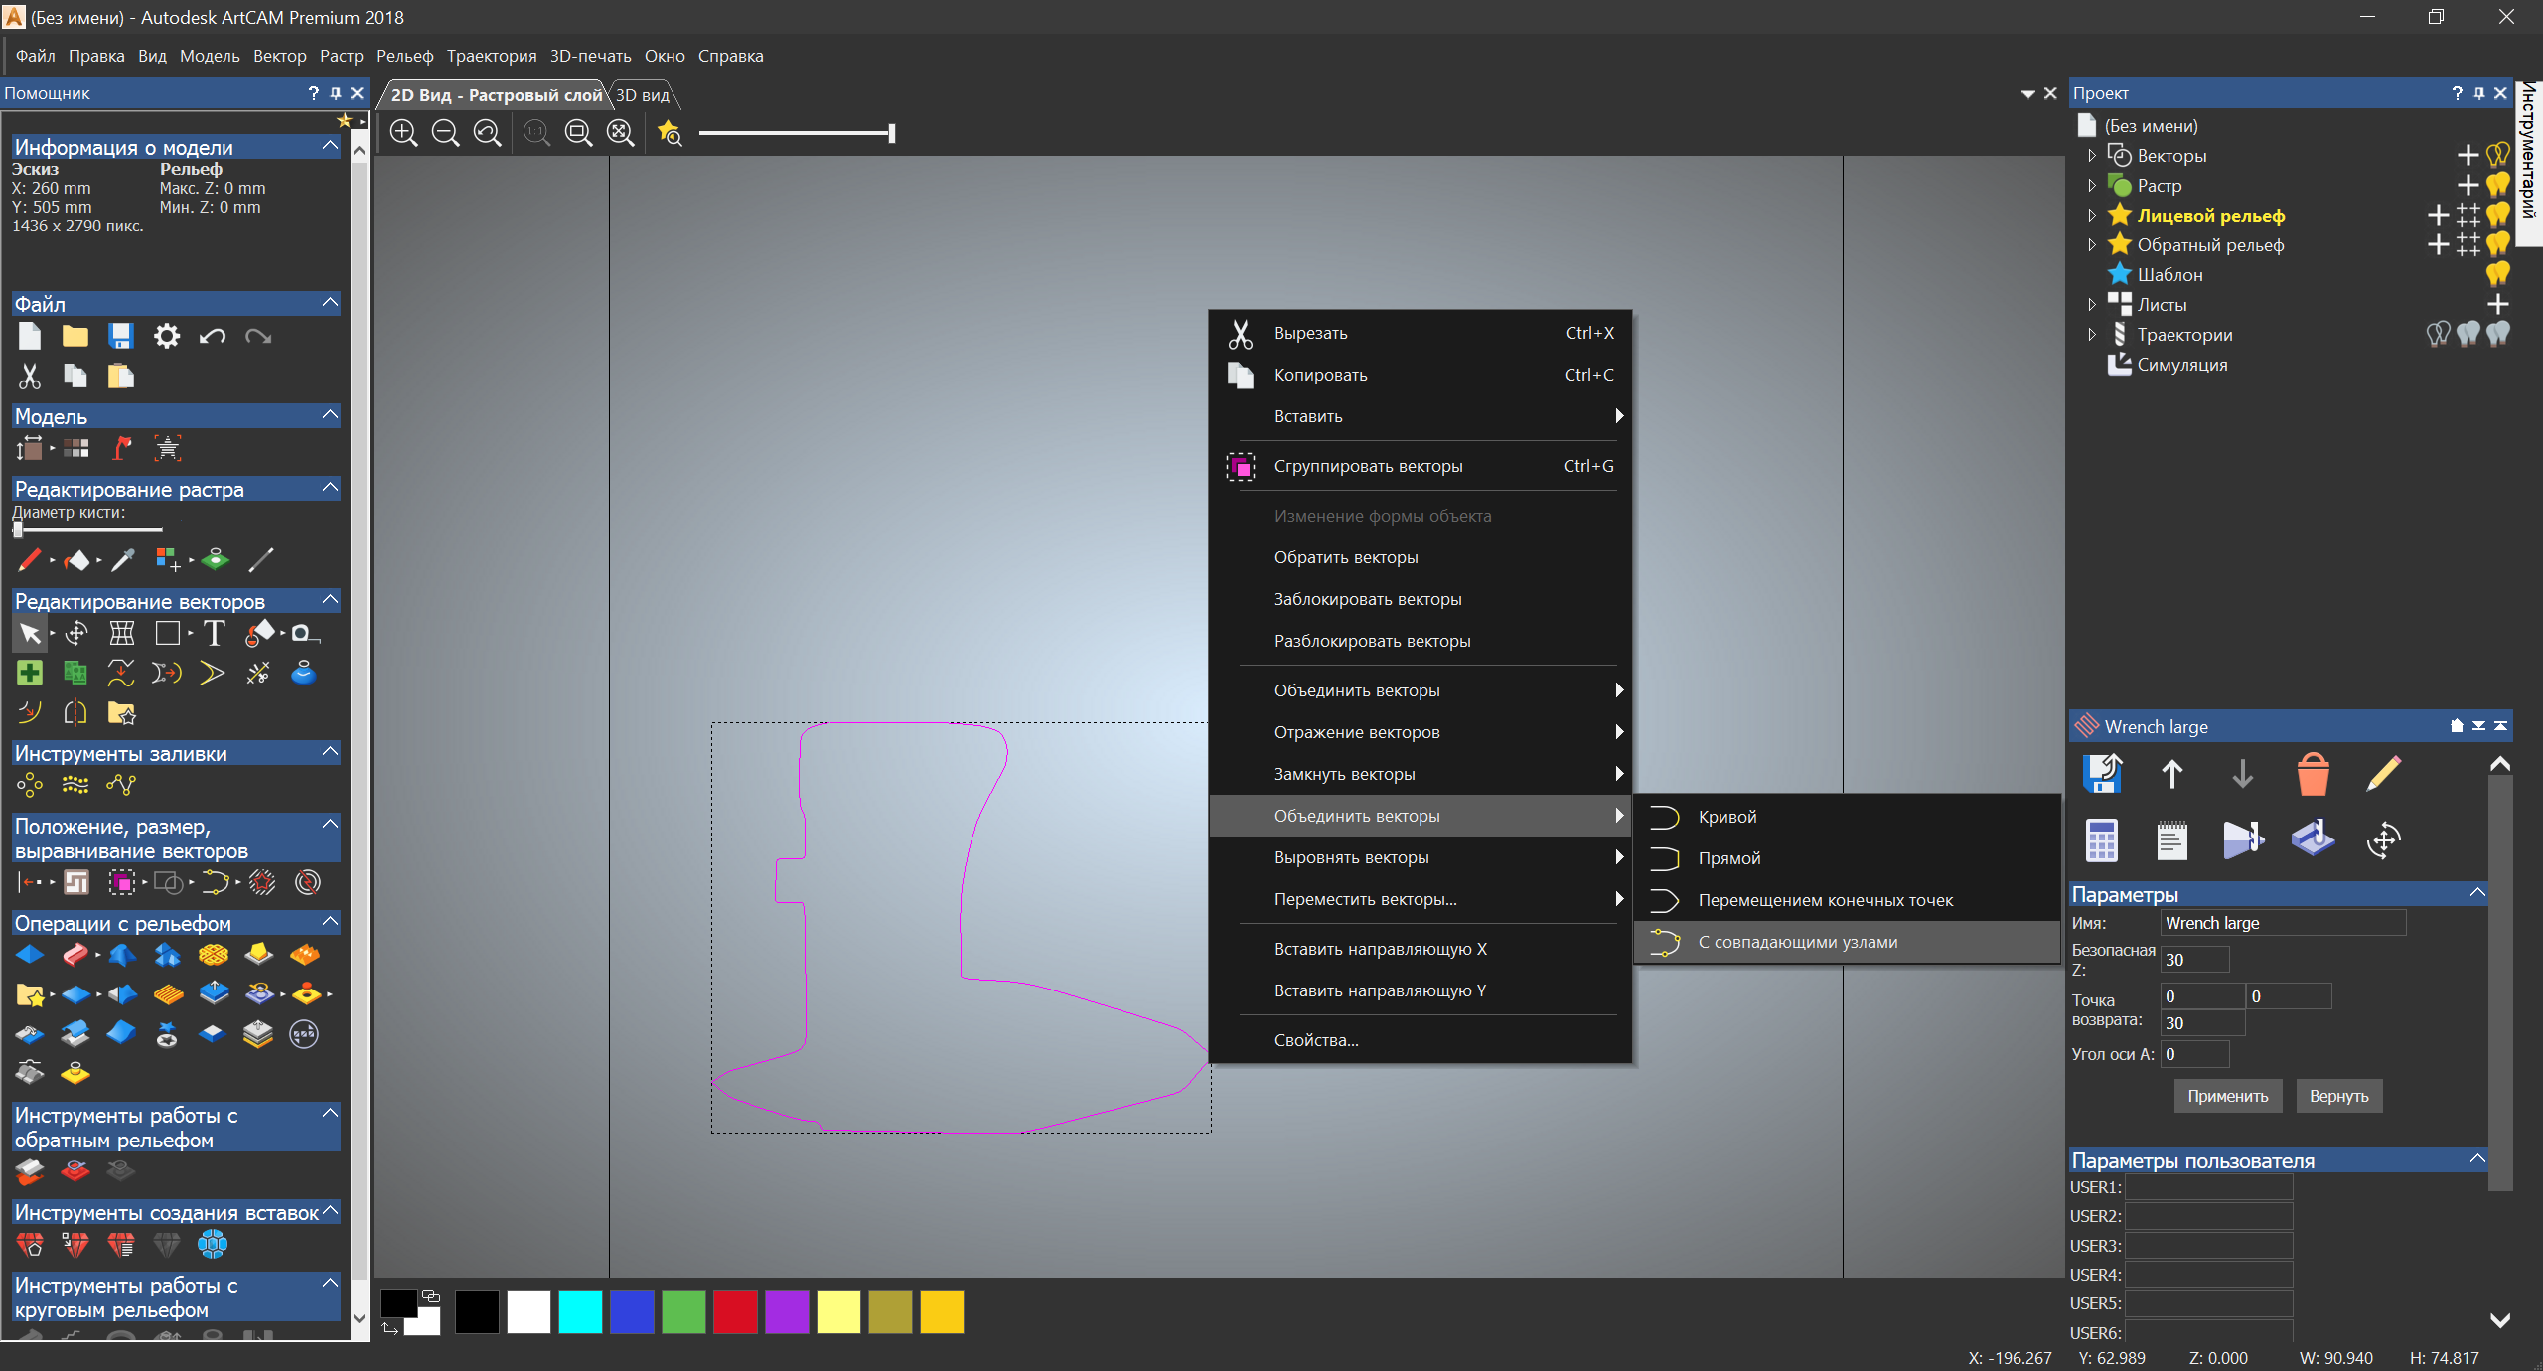
Task: Choose 'С совпадающими узлами' submenu option
Action: (x=1797, y=942)
